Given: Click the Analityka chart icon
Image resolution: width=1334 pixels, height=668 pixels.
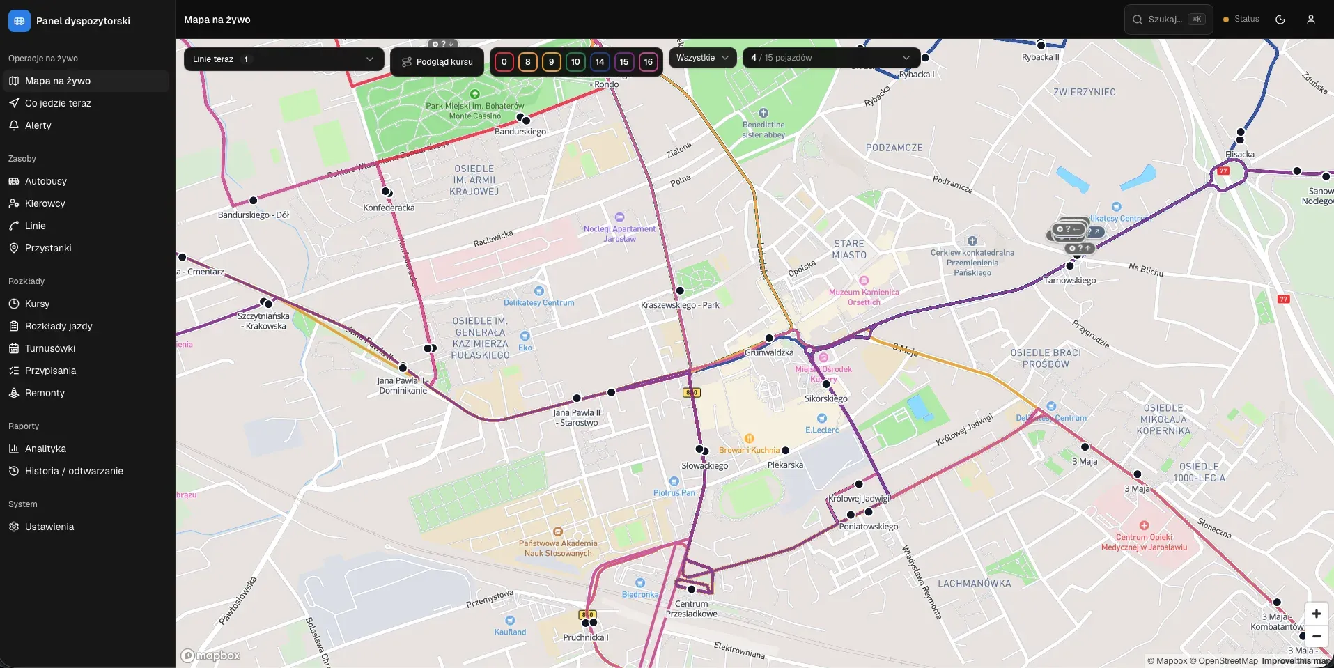Looking at the screenshot, I should 14,449.
